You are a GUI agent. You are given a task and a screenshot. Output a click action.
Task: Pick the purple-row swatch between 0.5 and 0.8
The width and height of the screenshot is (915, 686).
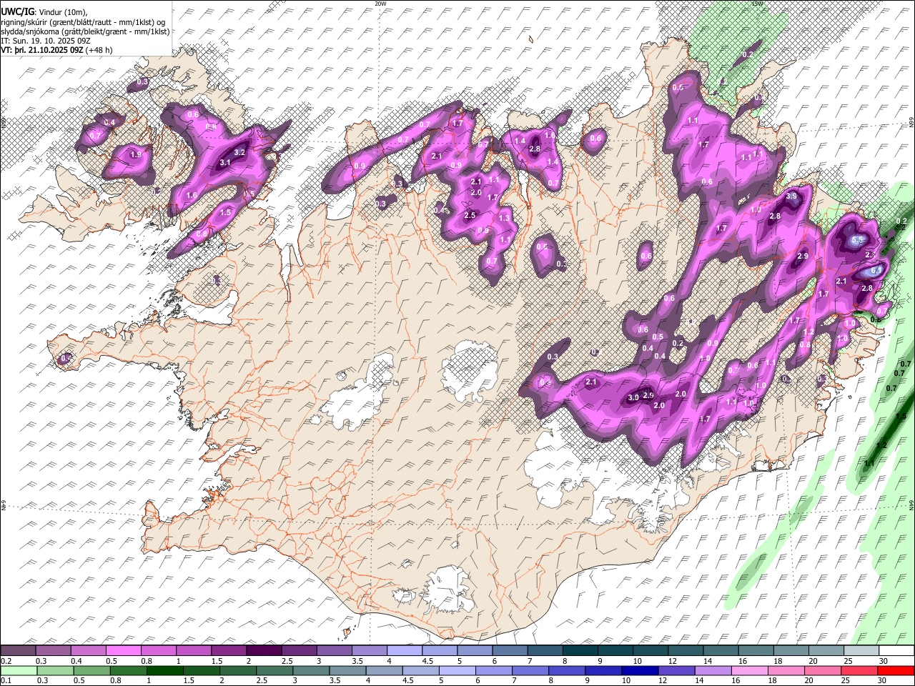point(122,650)
